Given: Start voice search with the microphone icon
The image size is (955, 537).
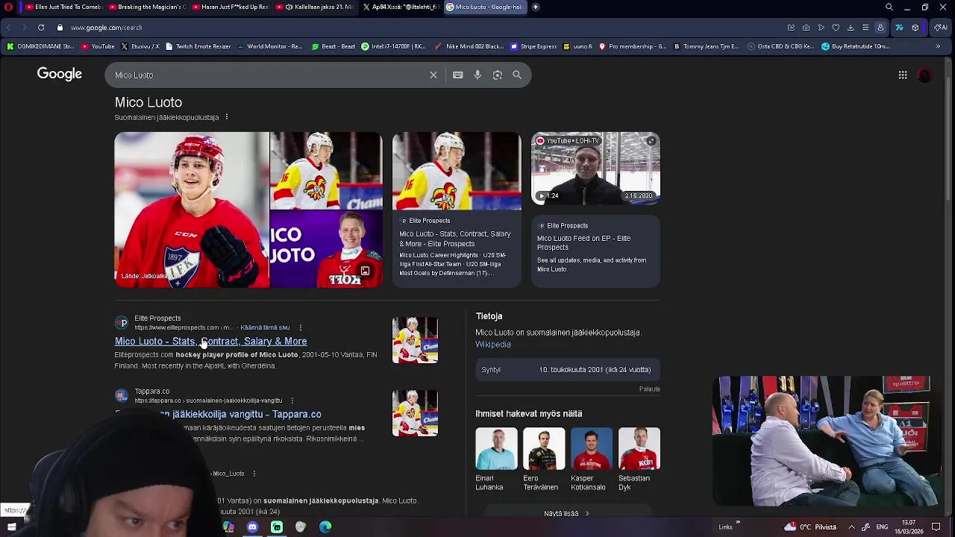Looking at the screenshot, I should (477, 75).
